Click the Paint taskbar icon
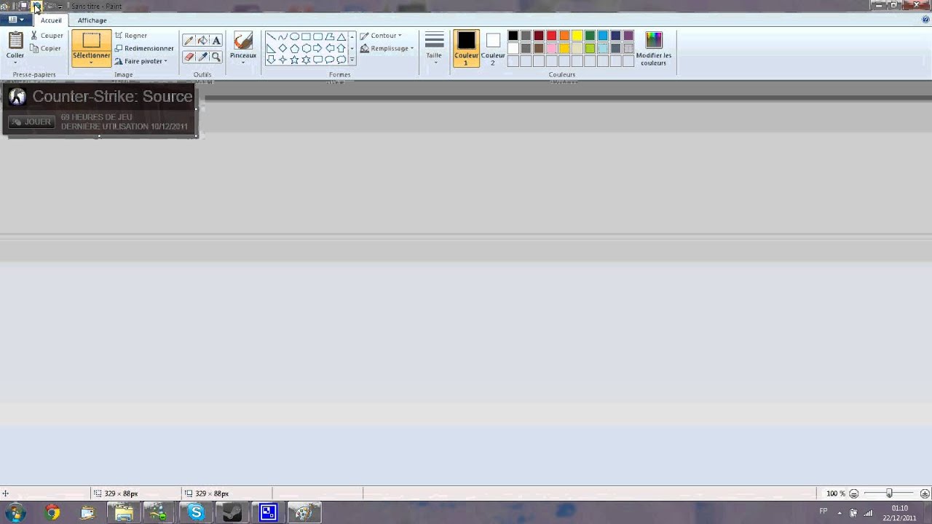This screenshot has height=524, width=932. pyautogui.click(x=304, y=512)
